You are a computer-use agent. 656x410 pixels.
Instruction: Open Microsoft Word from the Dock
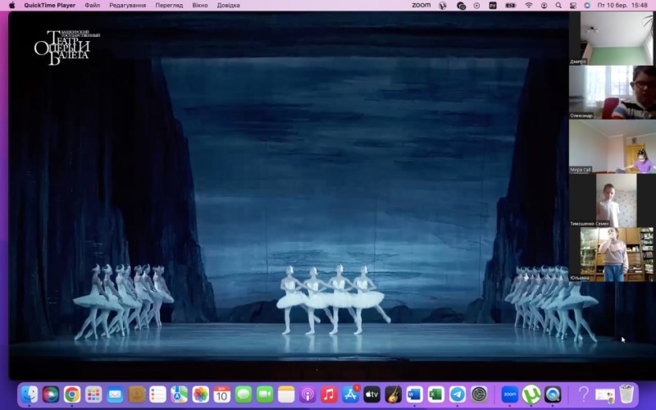414,394
